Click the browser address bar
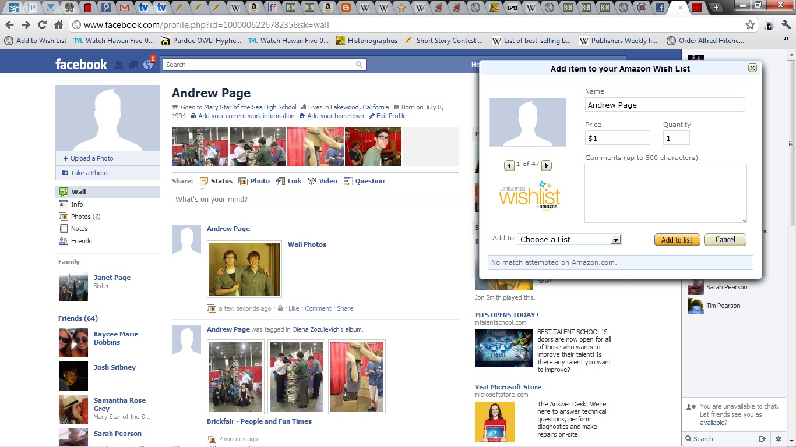The image size is (796, 447). point(408,25)
